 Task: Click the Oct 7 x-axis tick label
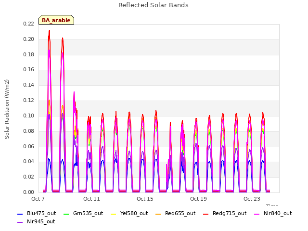[x=38, y=199]
